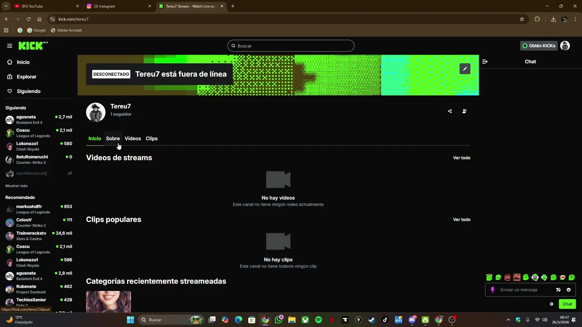Viewport: 582px width, 327px height.
Task: Open the emote picker smiley icon
Action: pyautogui.click(x=568, y=290)
